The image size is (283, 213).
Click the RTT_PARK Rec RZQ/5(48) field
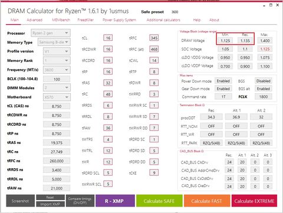pos(211,143)
